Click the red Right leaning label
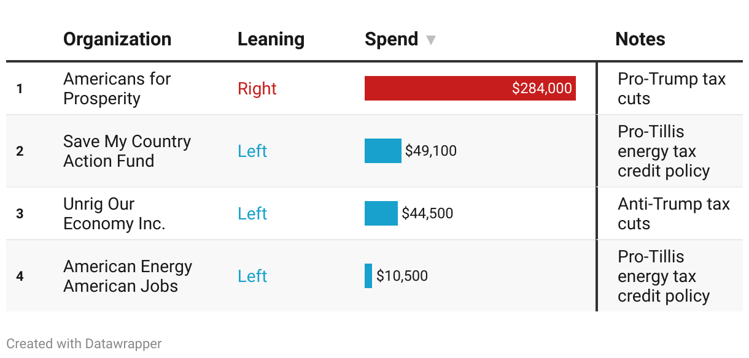The height and width of the screenshot is (358, 749). click(257, 88)
